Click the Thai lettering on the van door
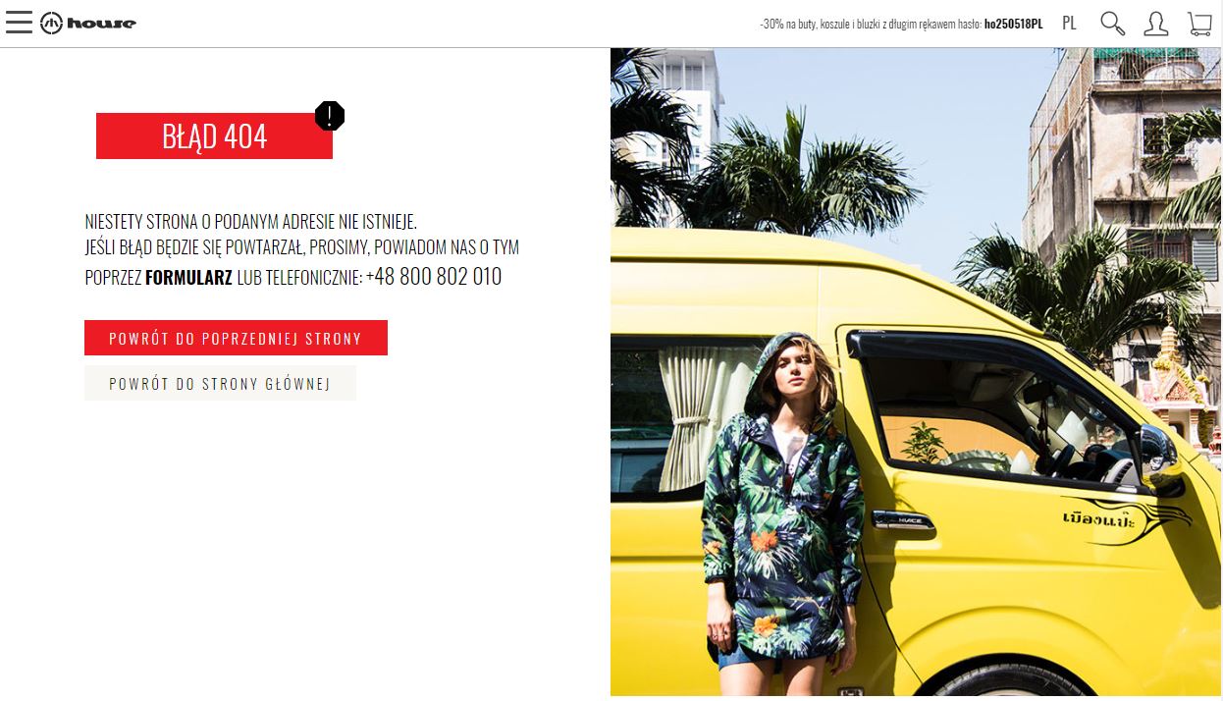Viewport: 1223px width, 701px height. coord(1098,520)
